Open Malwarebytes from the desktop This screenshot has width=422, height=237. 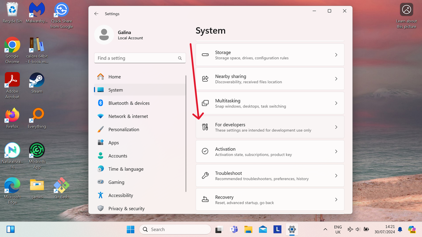point(36,10)
